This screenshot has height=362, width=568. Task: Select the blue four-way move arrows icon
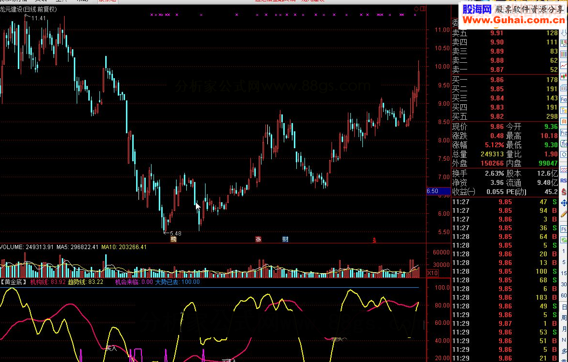[564, 203]
